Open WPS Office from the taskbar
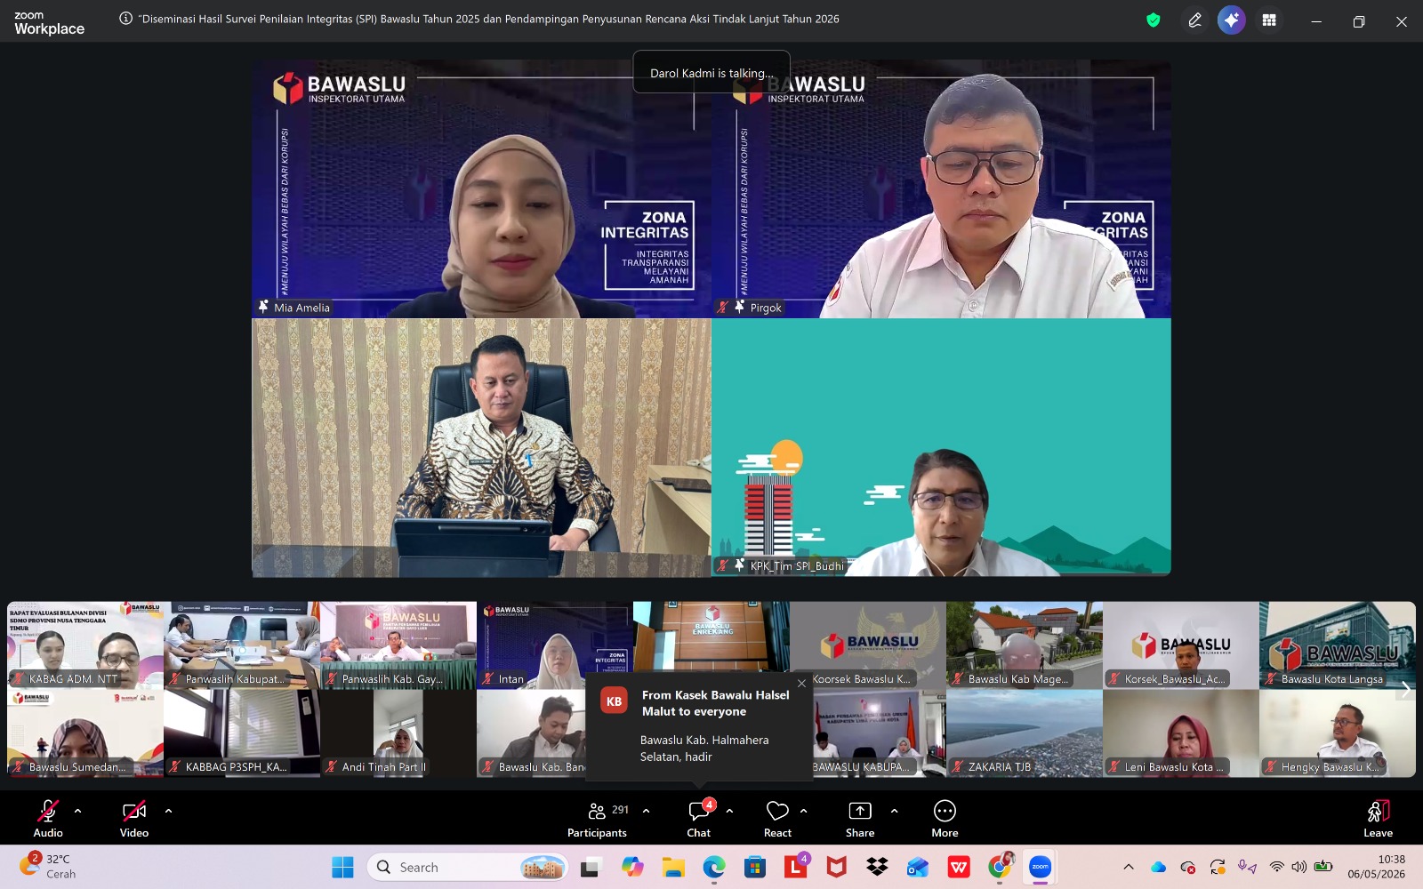 [959, 867]
